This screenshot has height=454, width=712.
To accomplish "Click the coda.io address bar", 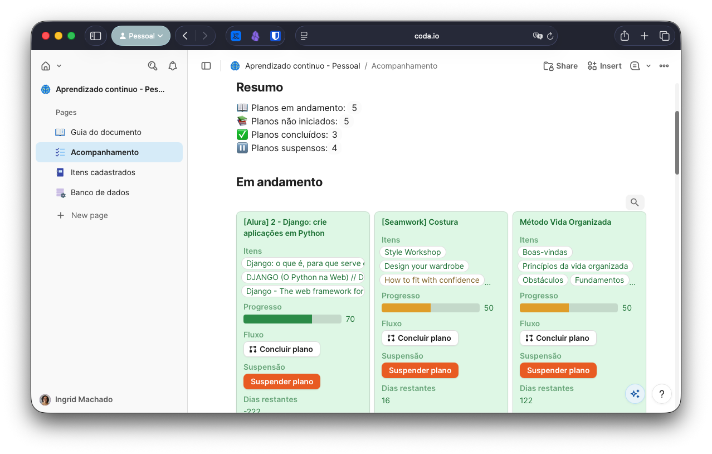I will (x=426, y=36).
